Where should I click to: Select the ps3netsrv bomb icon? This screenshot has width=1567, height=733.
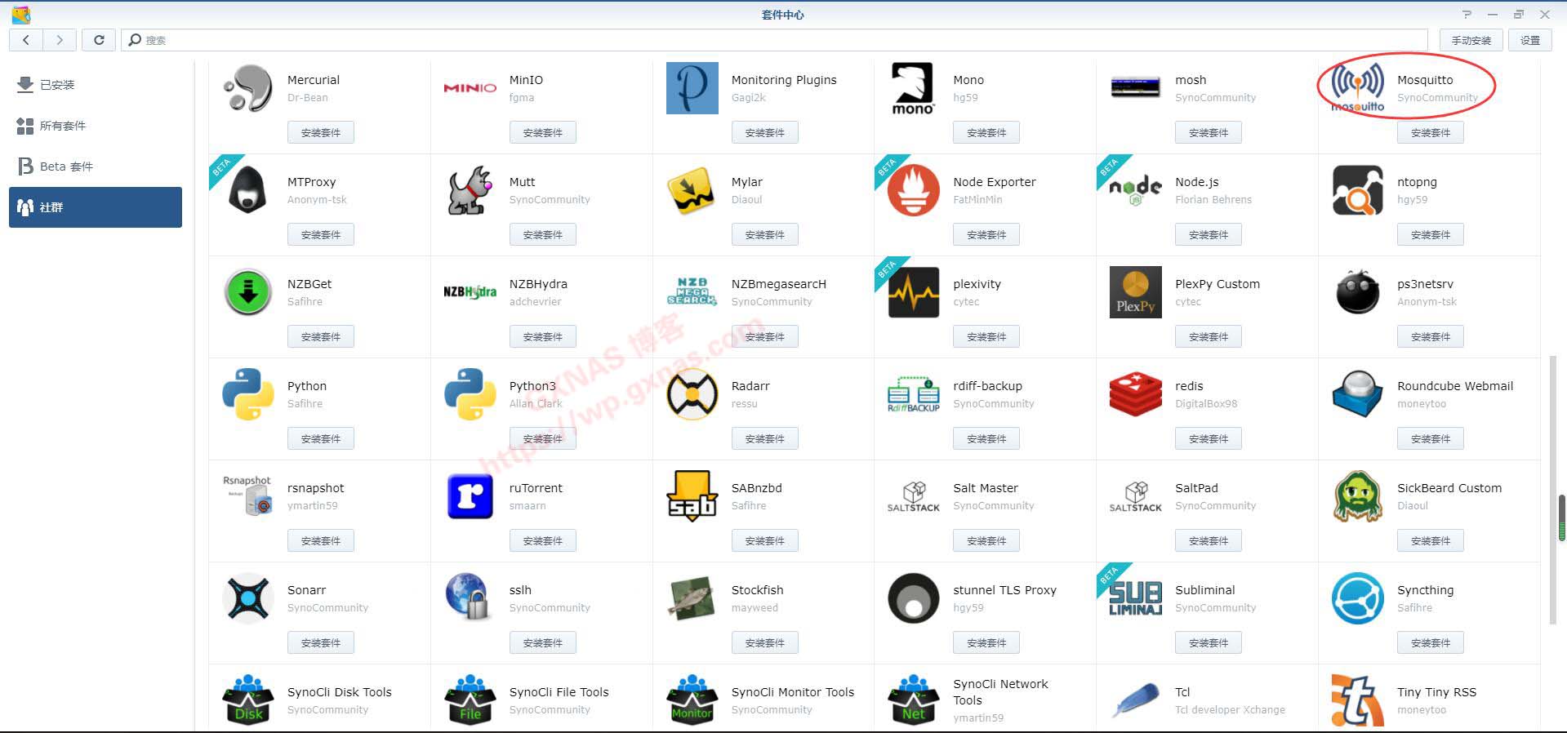(1358, 291)
